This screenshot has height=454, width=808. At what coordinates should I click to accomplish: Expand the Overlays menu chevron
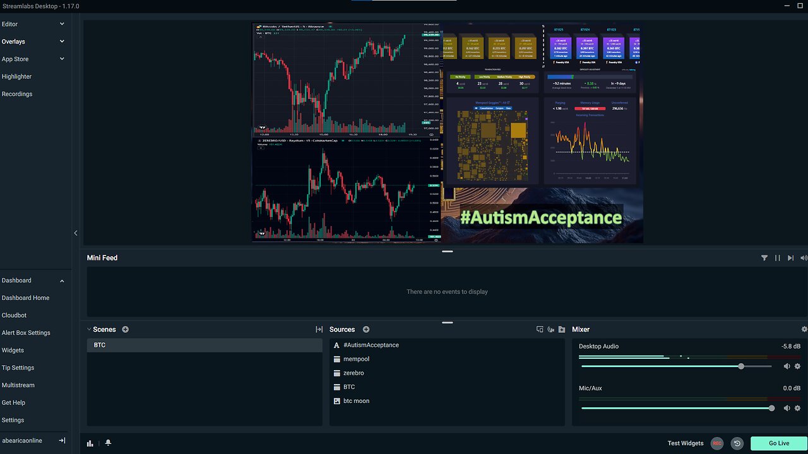[x=62, y=42]
